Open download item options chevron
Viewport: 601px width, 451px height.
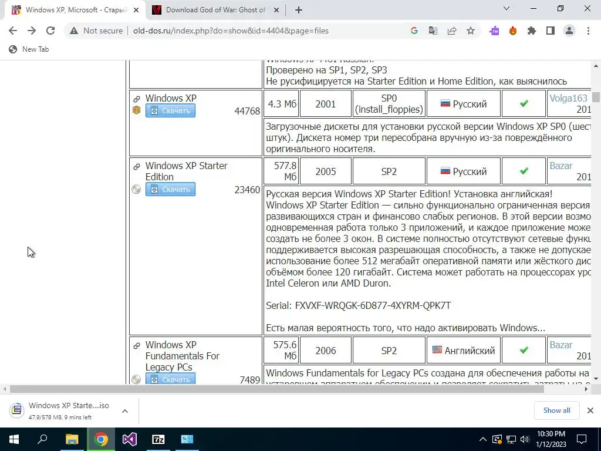124,410
